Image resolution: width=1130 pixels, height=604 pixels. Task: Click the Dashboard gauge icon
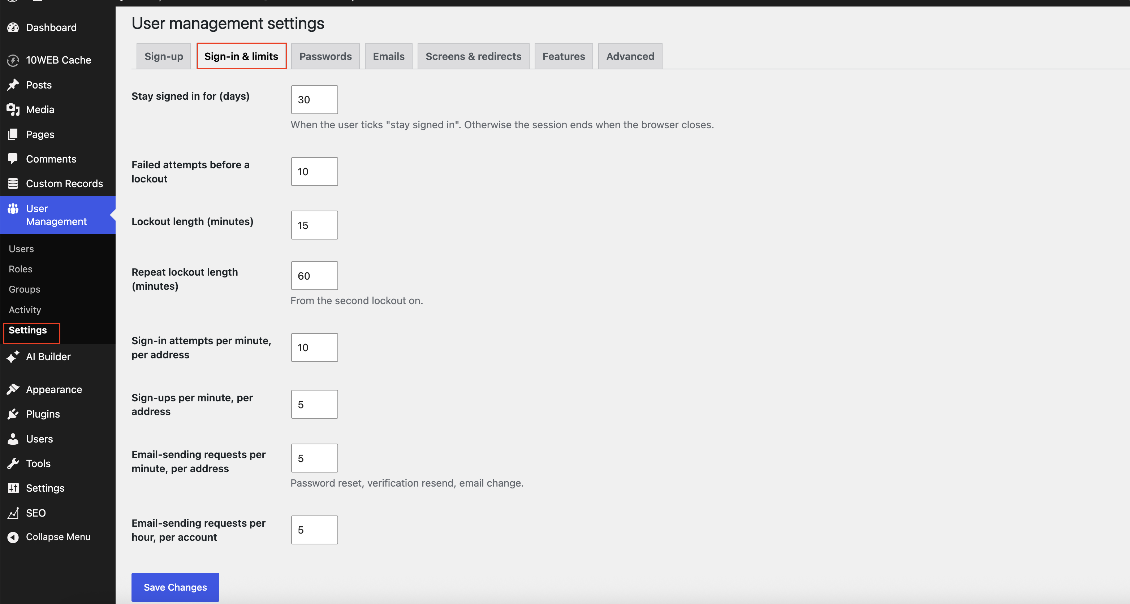coord(13,27)
